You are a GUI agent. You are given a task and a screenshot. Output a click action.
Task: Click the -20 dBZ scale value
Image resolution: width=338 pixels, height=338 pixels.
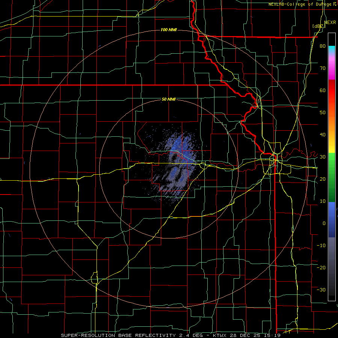click(x=321, y=267)
